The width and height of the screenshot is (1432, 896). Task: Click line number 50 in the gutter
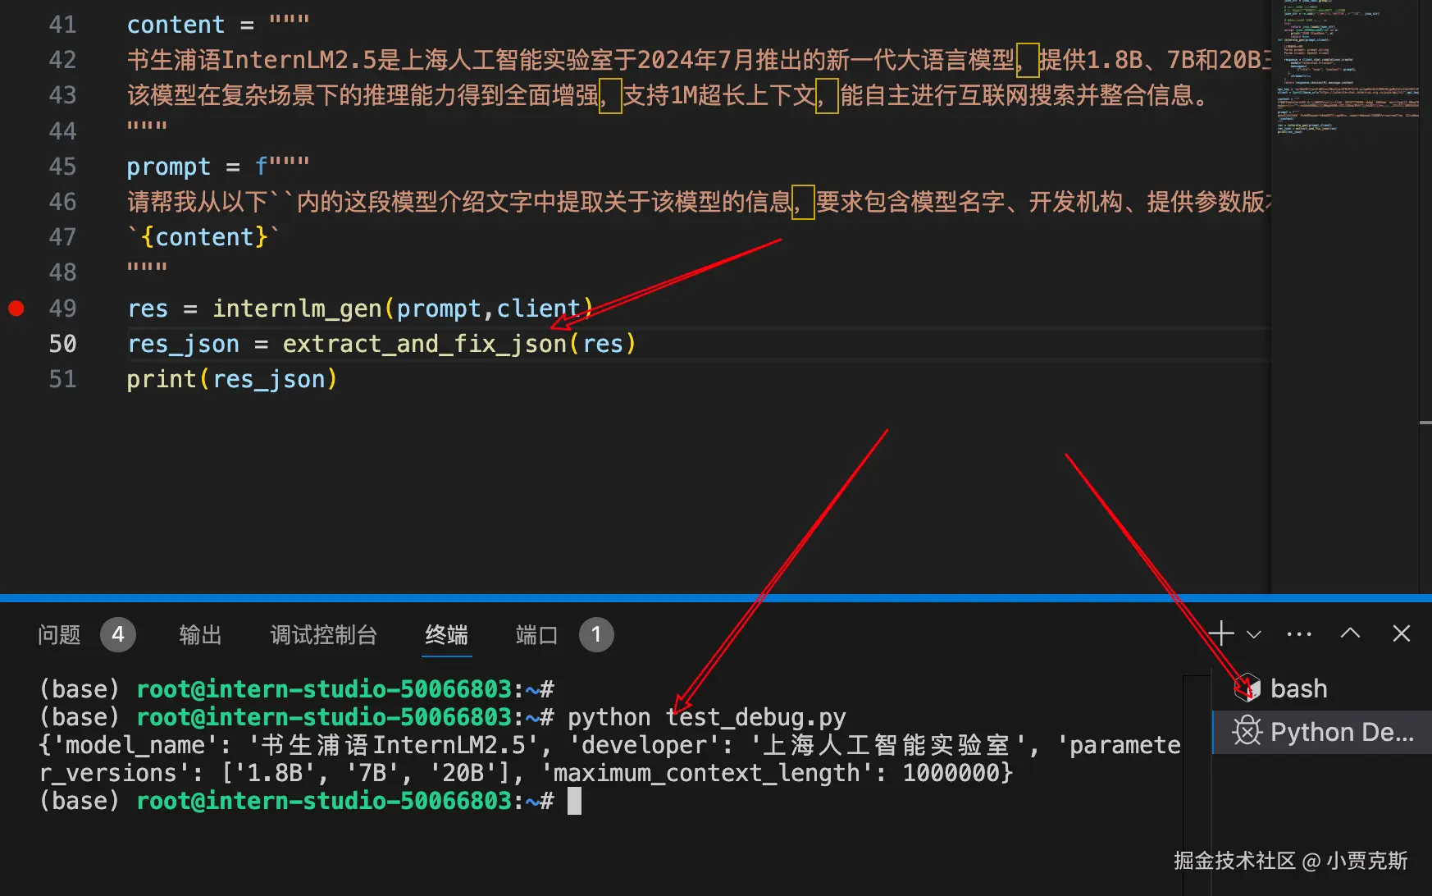62,344
